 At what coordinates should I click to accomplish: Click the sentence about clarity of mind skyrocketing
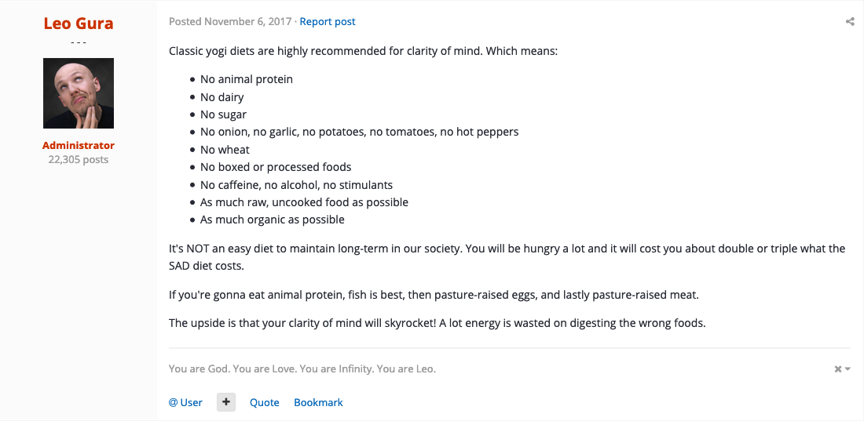click(437, 322)
